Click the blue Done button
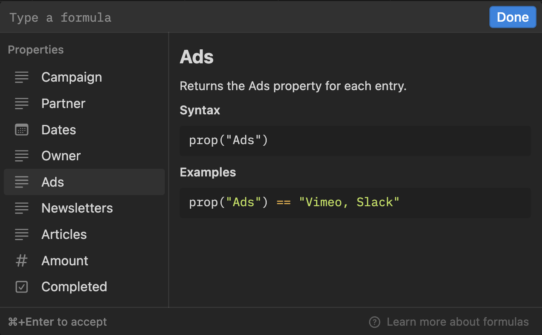Viewport: 542px width, 335px height. click(513, 17)
